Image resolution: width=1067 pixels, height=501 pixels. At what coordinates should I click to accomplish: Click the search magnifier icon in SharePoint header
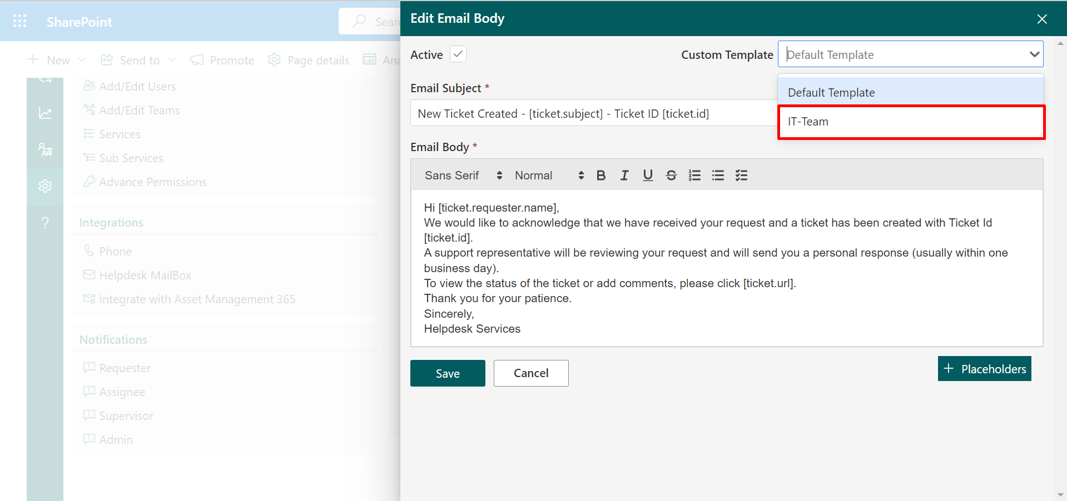tap(359, 21)
